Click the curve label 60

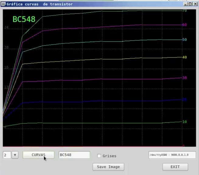[185, 25]
